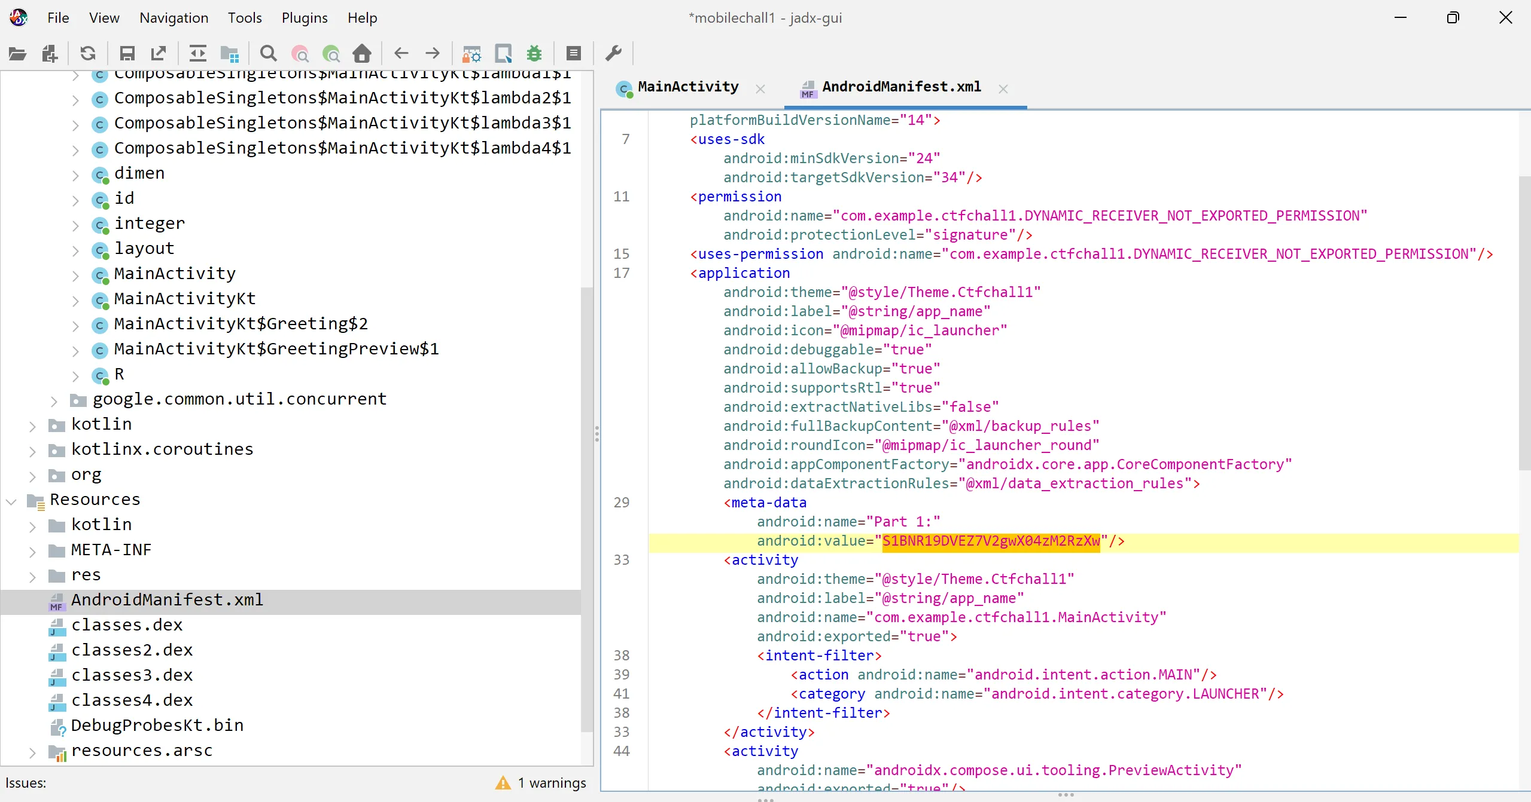Toggle sync with editor icon
The image size is (1531, 802).
[197, 54]
